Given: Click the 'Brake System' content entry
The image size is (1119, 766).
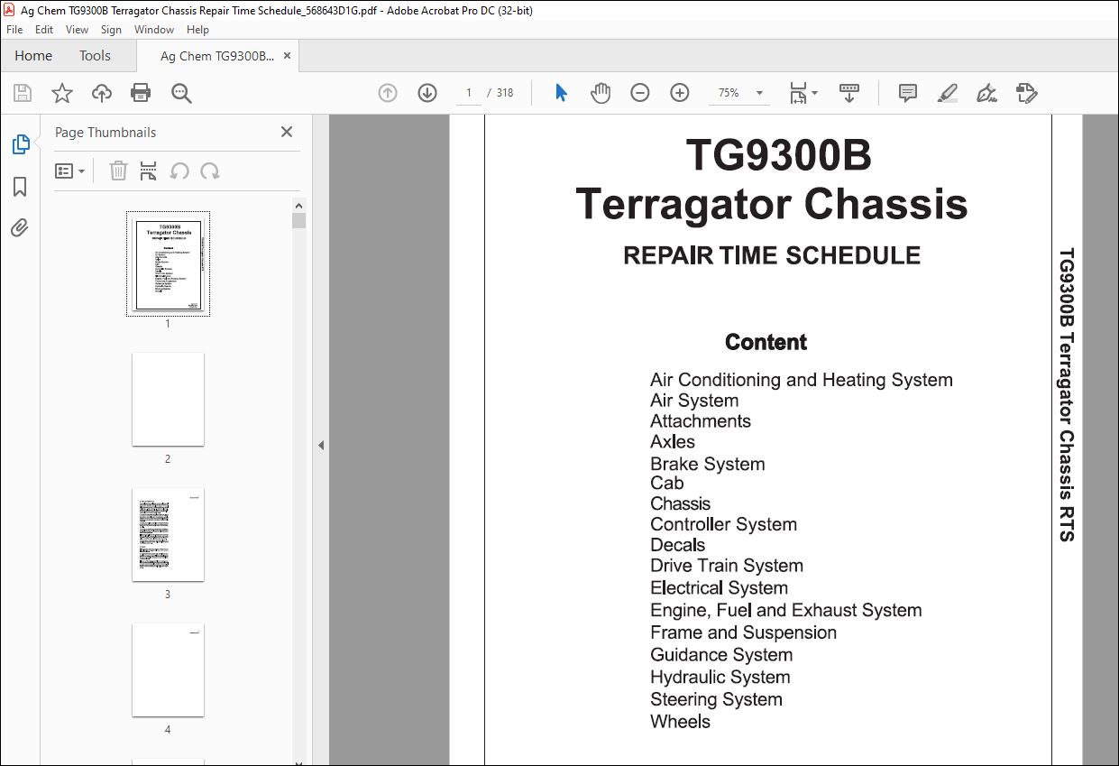Looking at the screenshot, I should [x=707, y=464].
